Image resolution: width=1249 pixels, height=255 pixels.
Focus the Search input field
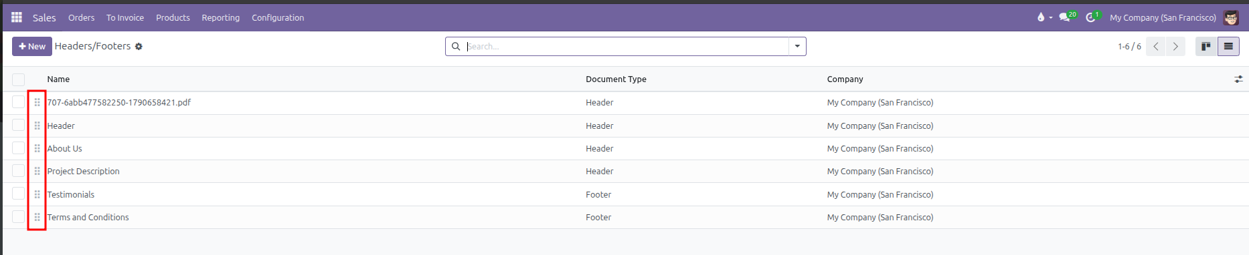click(627, 46)
